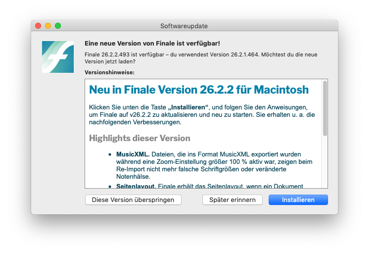Click the bold MusicXML bullet label

133,154
